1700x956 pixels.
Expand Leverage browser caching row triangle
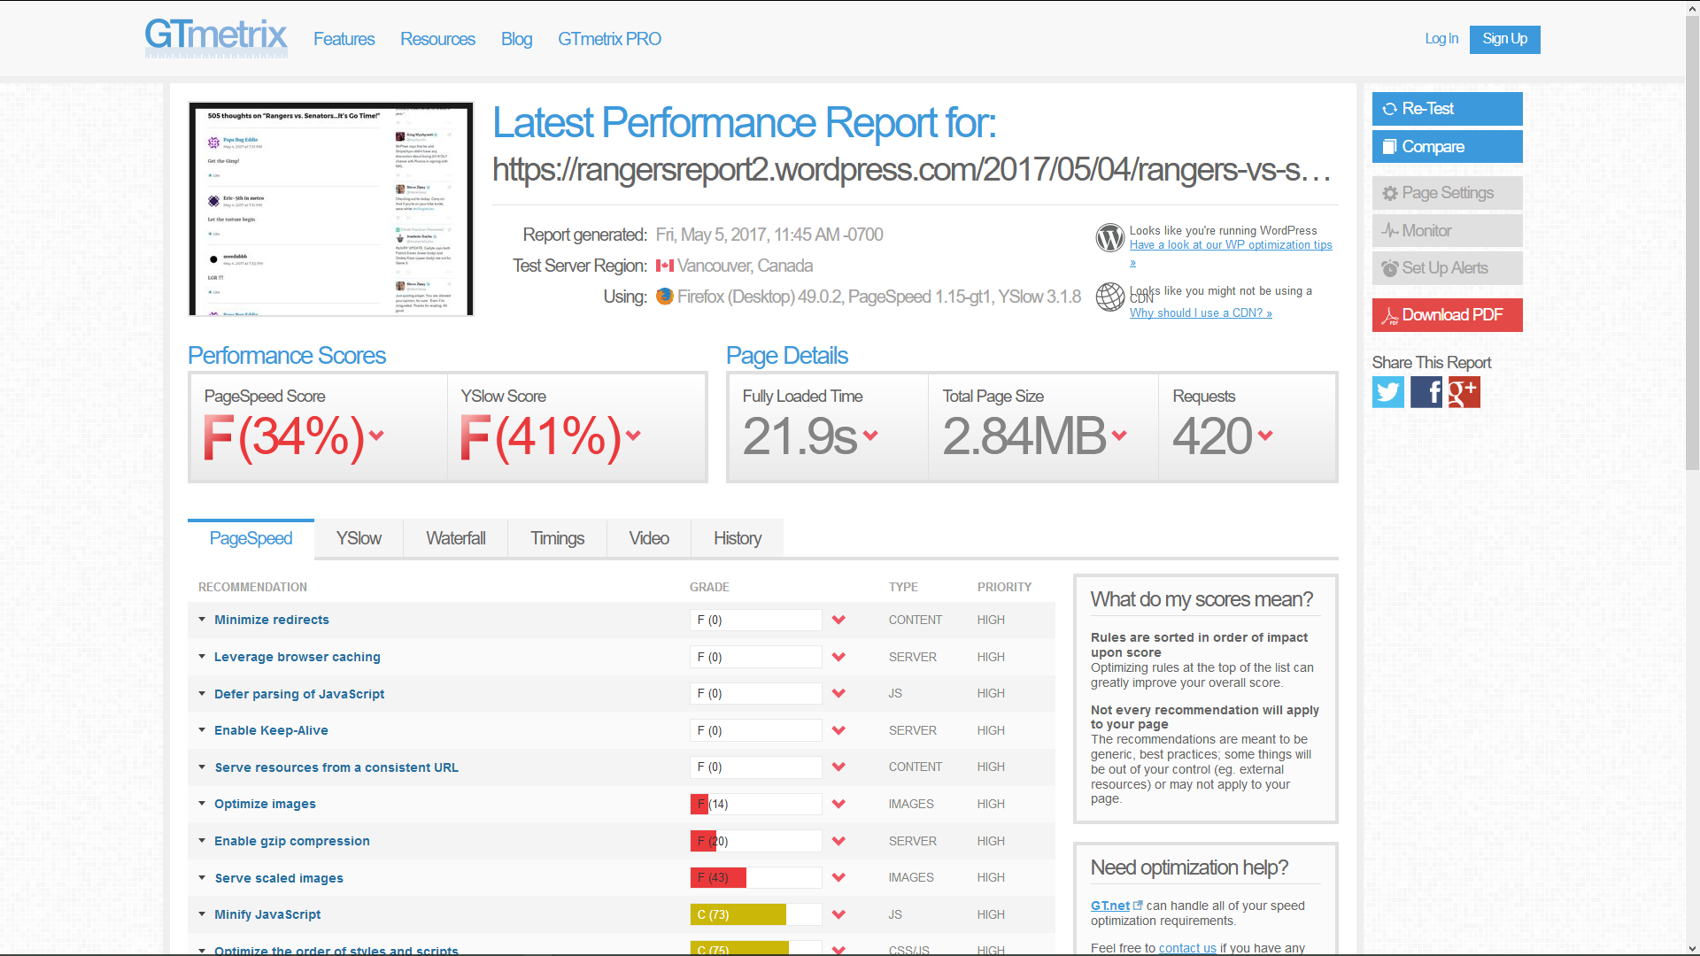point(202,657)
